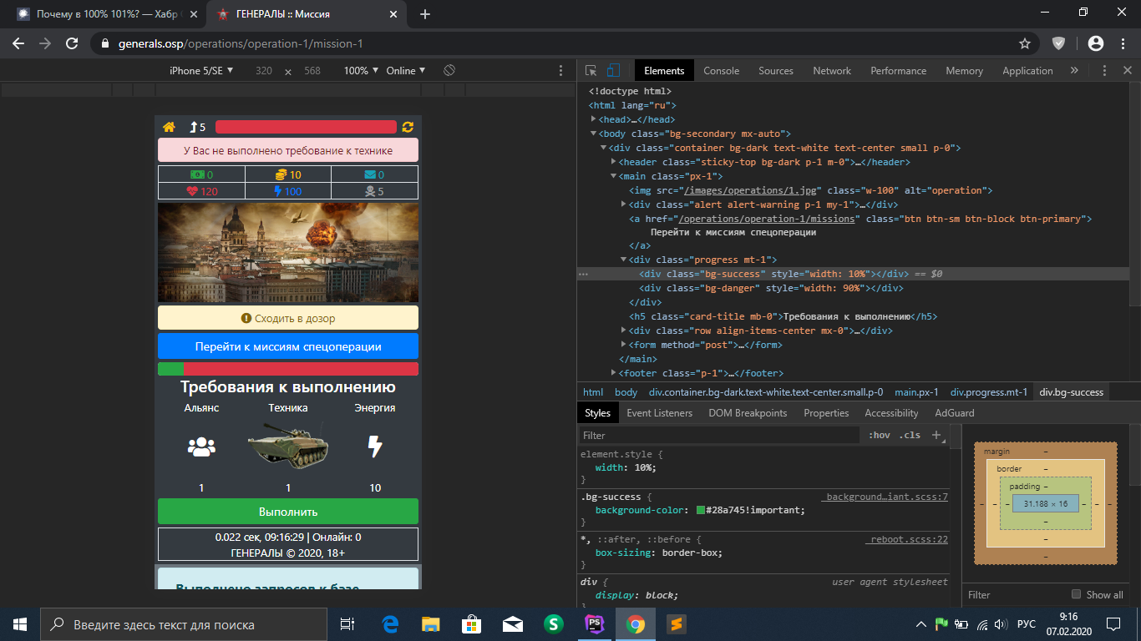The width and height of the screenshot is (1141, 641).
Task: Click the city explosion operation image
Action: click(x=288, y=252)
